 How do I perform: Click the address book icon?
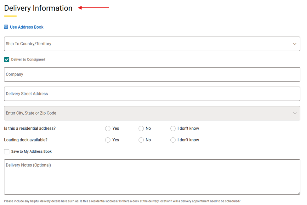[6, 27]
